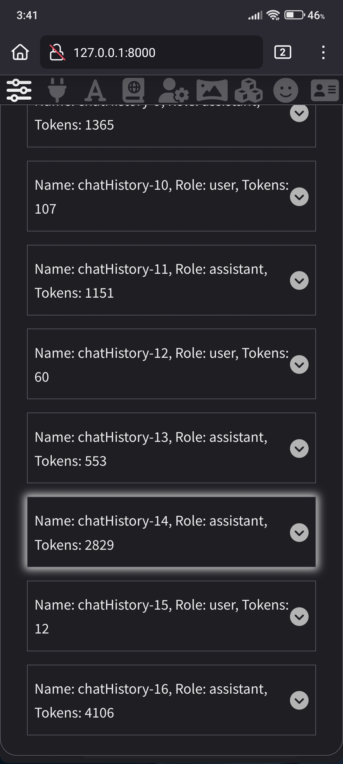Open the advanced formatting letter A icon
This screenshot has width=343, height=764.
(95, 90)
